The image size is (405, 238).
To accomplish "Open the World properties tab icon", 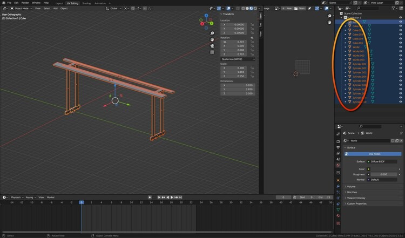I will coord(339,165).
